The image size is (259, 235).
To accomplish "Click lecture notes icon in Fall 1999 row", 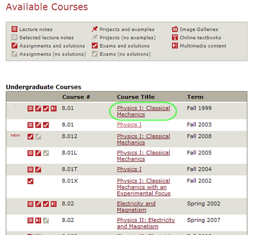I will pos(30,109).
